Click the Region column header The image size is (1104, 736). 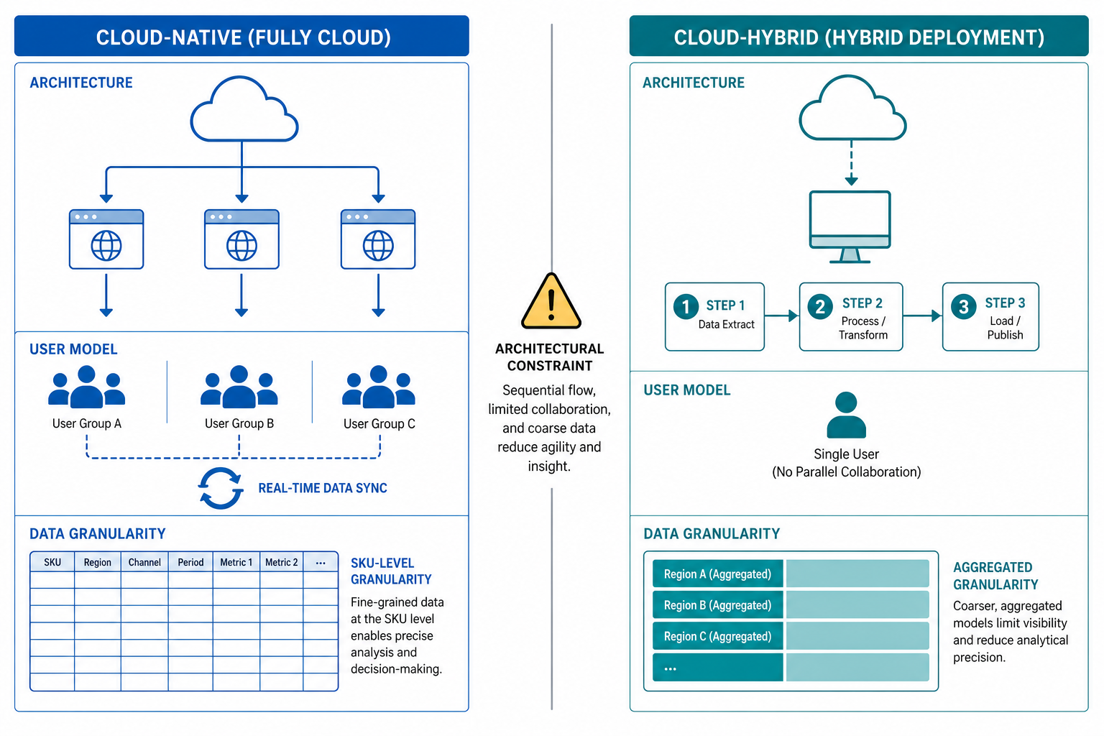click(x=98, y=562)
